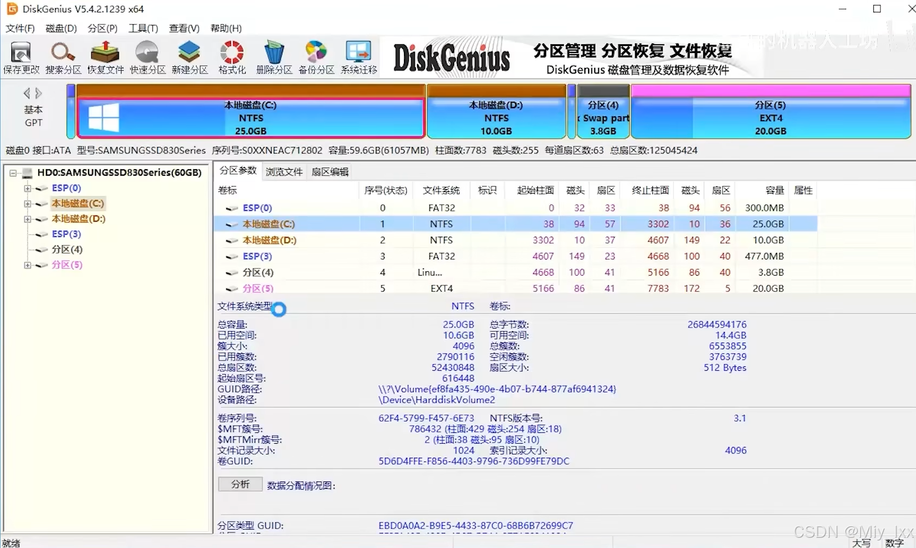Click the 新建分区 icon
Viewport: 916px width, 548px height.
pyautogui.click(x=190, y=57)
